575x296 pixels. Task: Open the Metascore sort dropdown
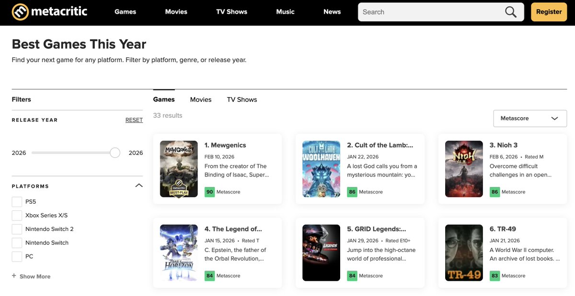tap(530, 119)
